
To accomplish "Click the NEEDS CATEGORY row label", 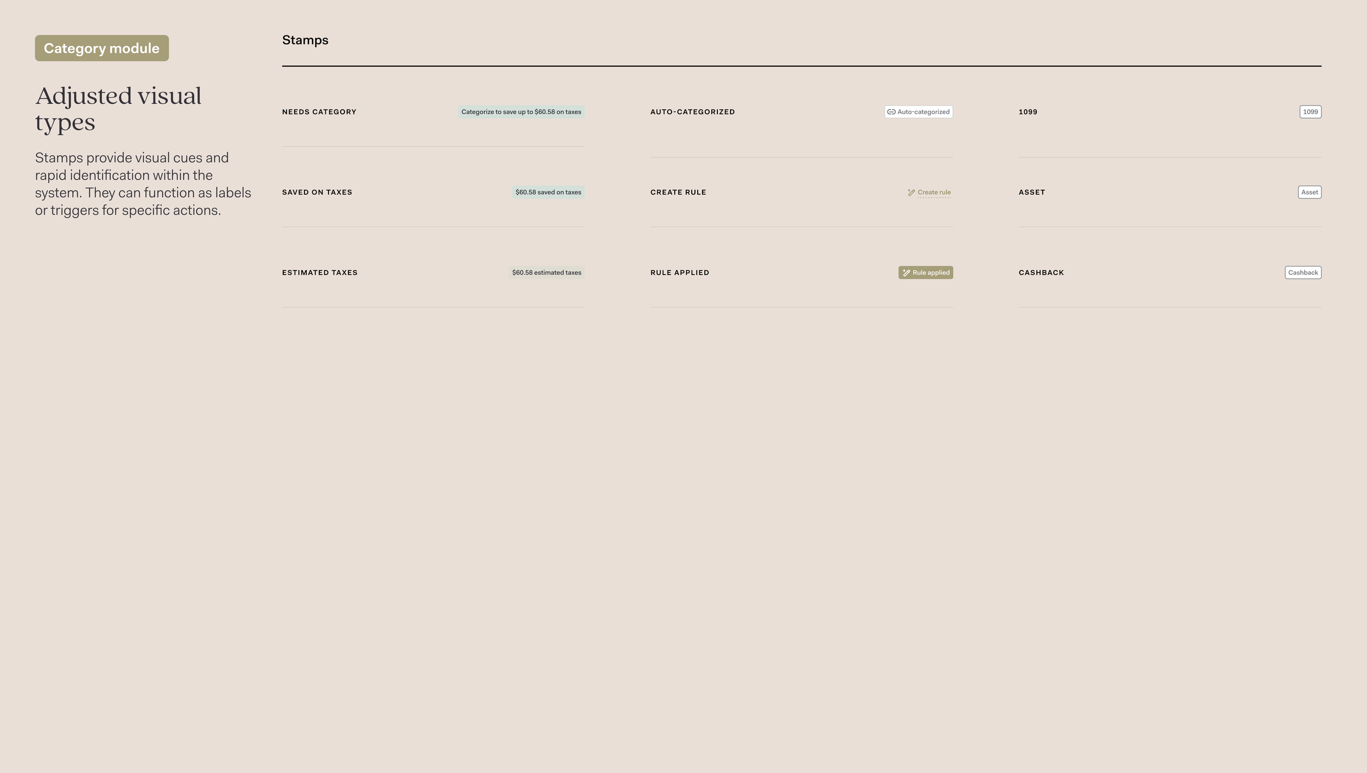I will pyautogui.click(x=319, y=112).
